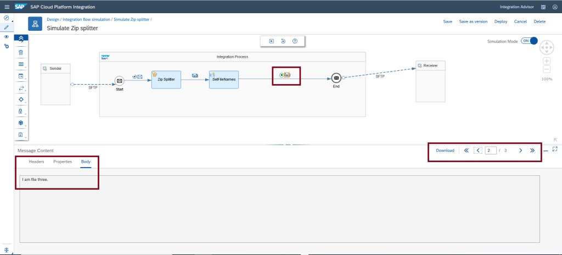562x255 pixels.
Task: Click the diagonal arrow icon below canvas
Action: (555, 140)
